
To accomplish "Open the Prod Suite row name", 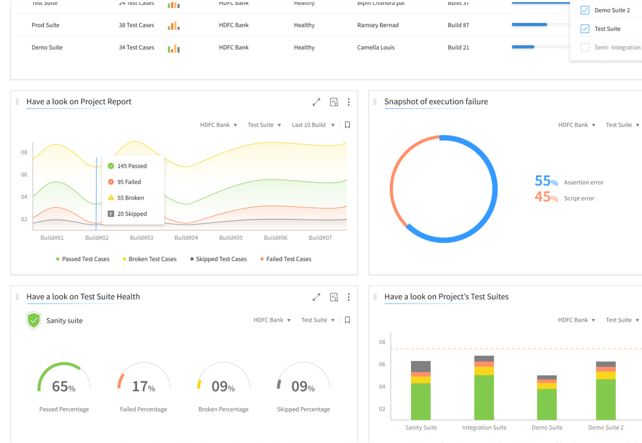I will pos(46,26).
